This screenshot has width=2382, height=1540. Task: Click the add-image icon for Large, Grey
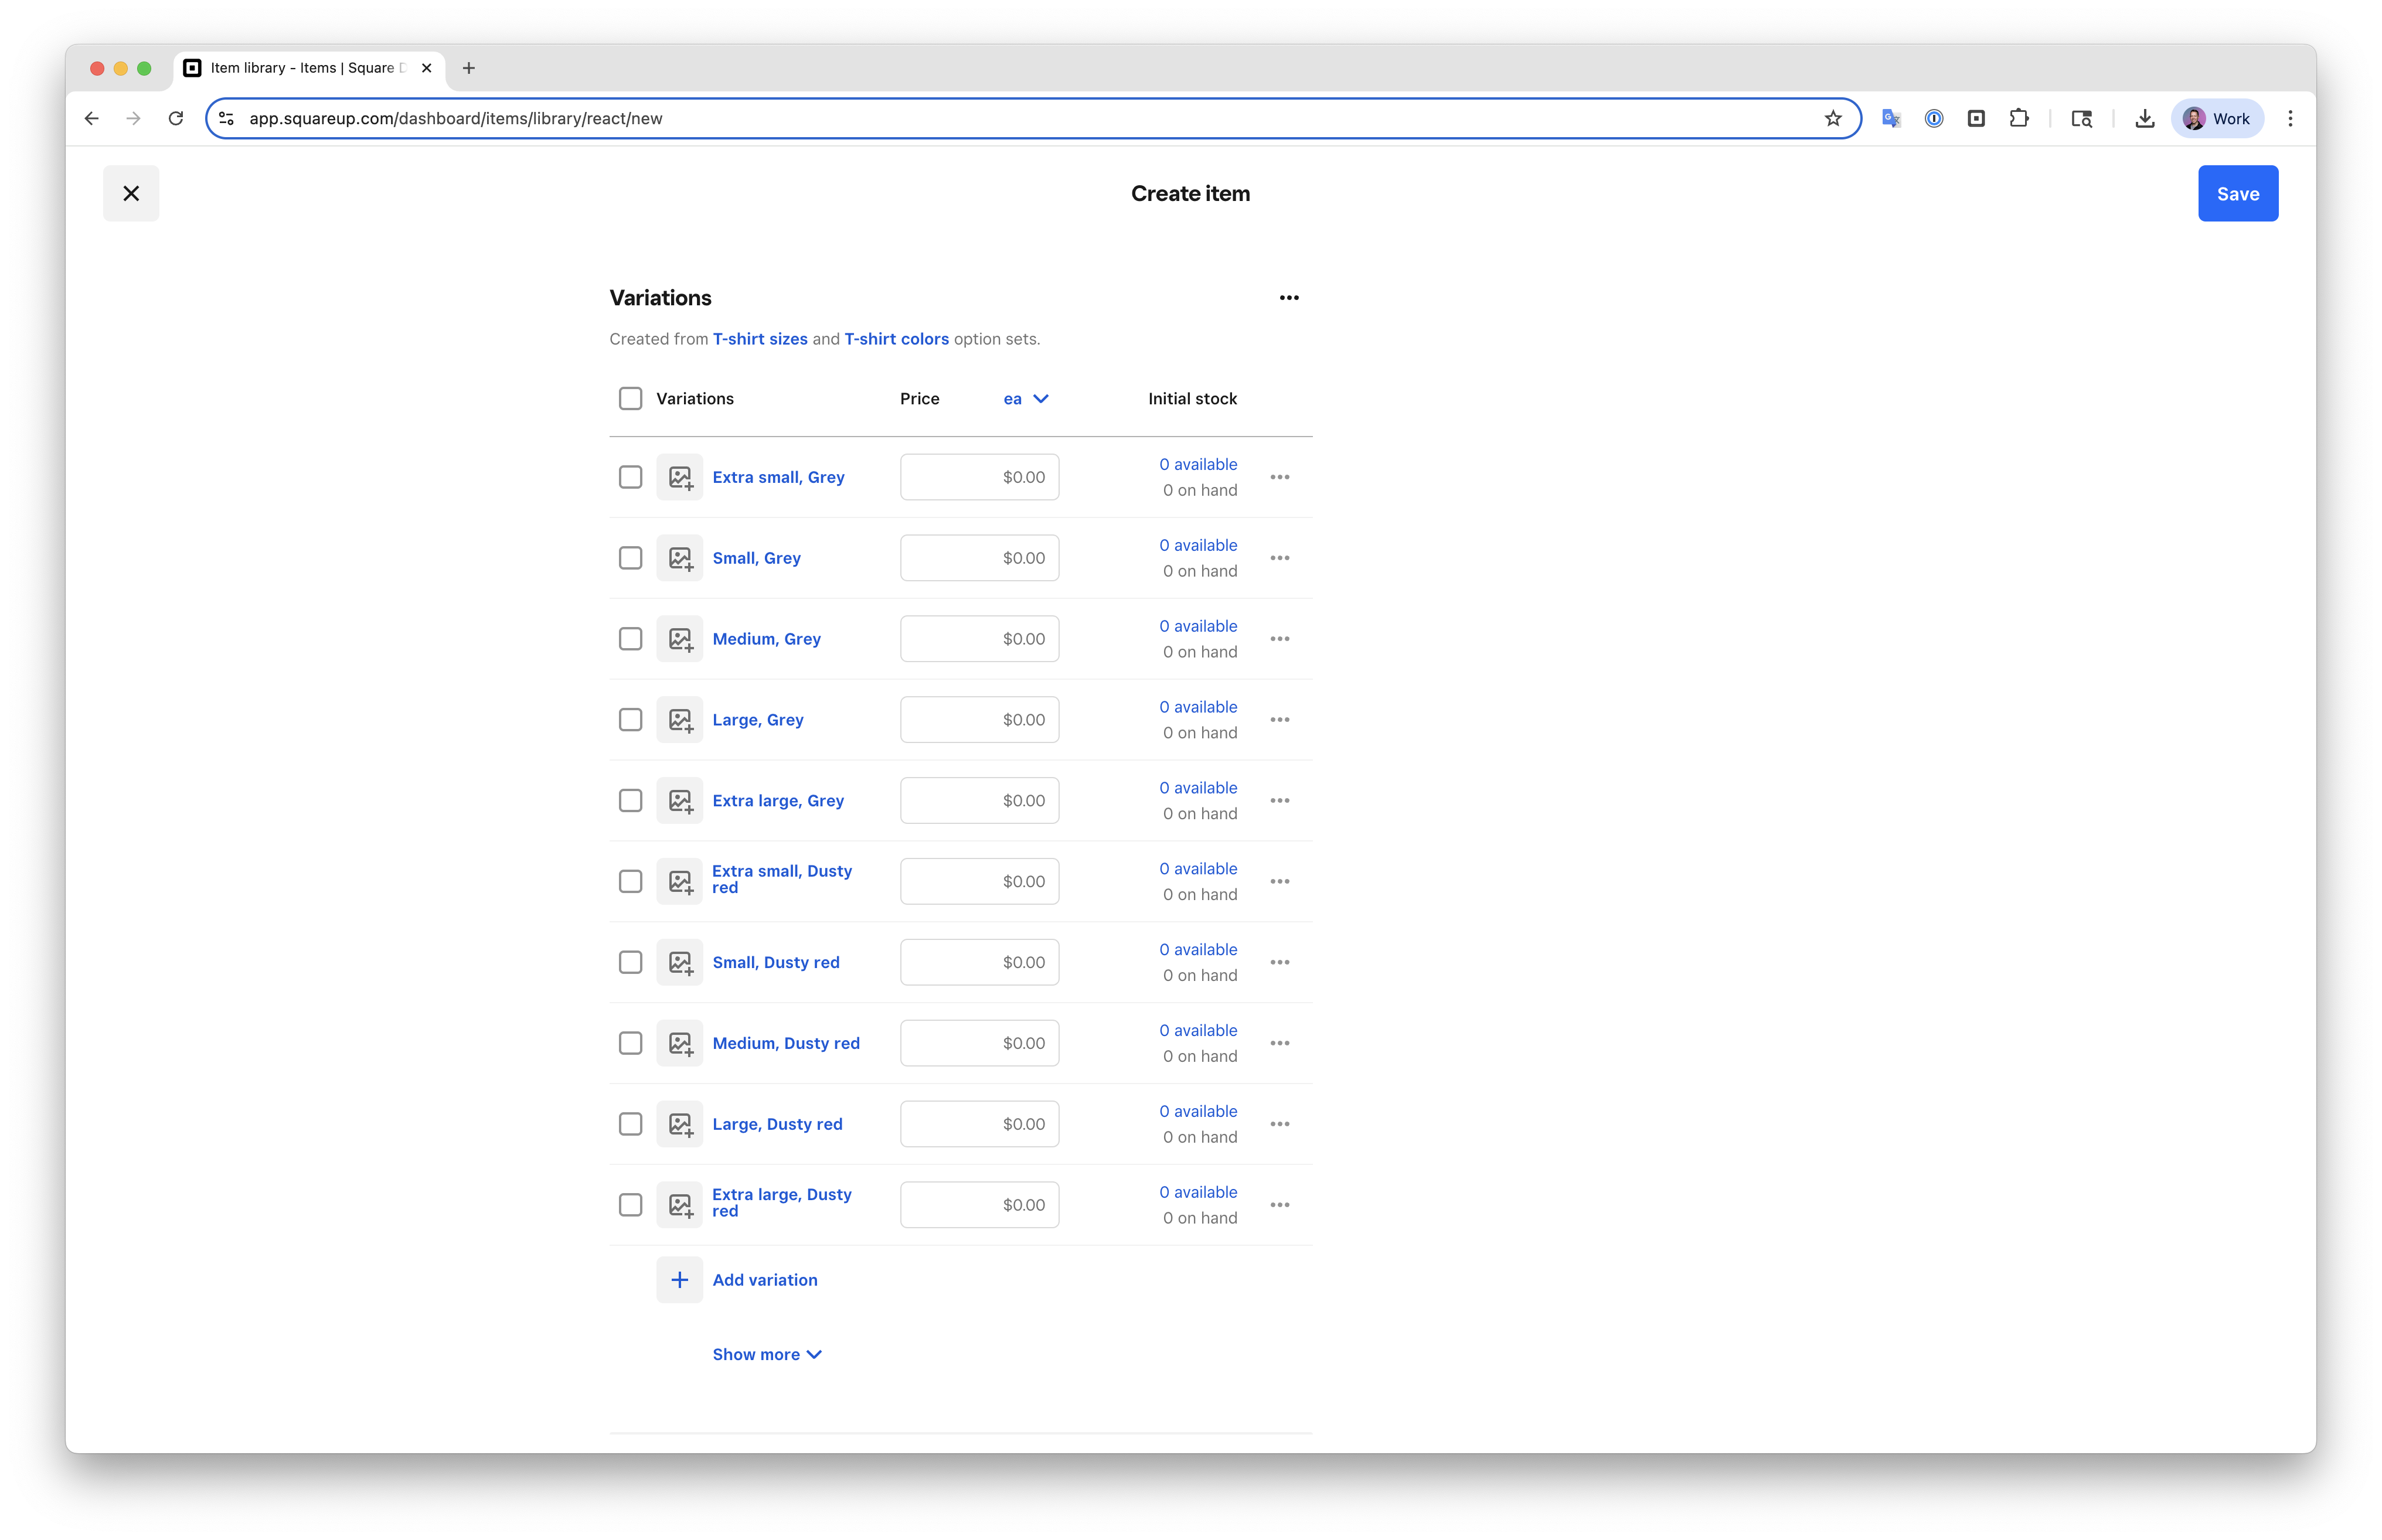(x=680, y=720)
